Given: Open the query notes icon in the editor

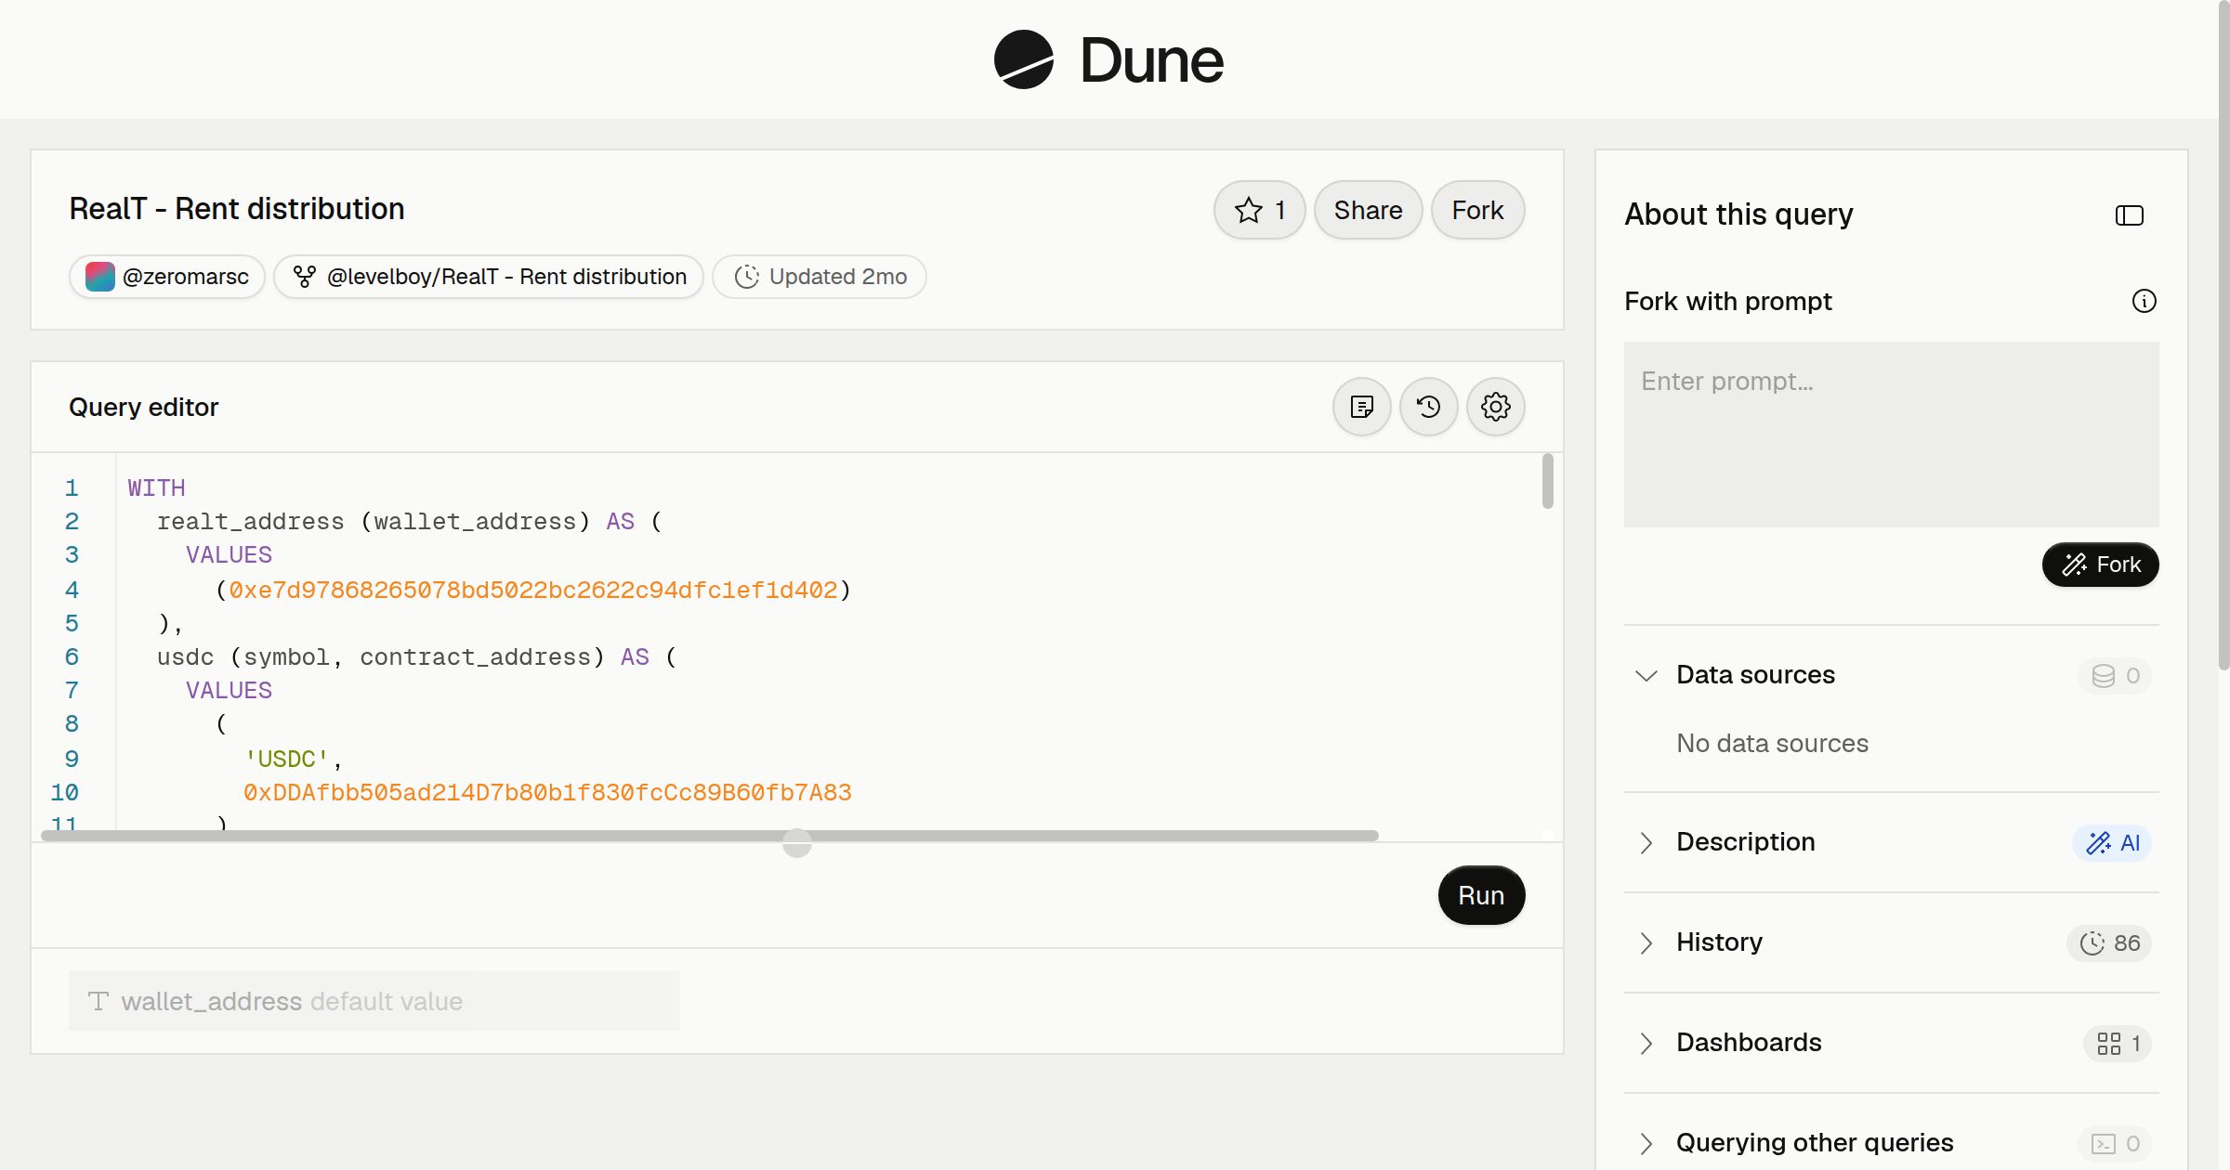Looking at the screenshot, I should pyautogui.click(x=1361, y=407).
